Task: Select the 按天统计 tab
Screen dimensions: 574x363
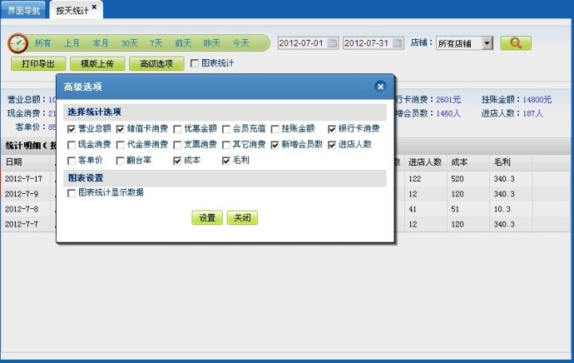Action: 72,10
